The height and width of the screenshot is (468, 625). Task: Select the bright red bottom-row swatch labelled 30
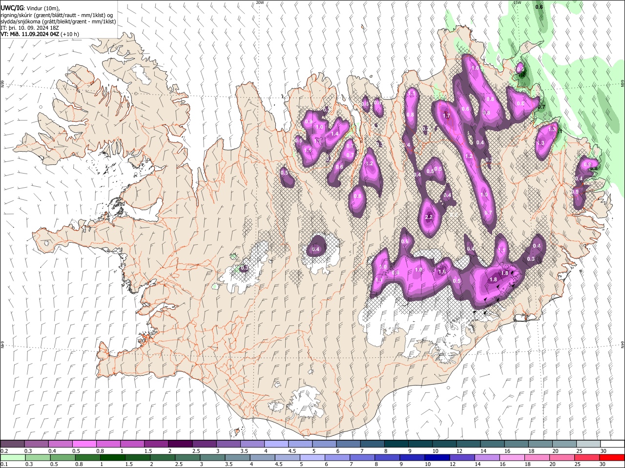point(611,458)
